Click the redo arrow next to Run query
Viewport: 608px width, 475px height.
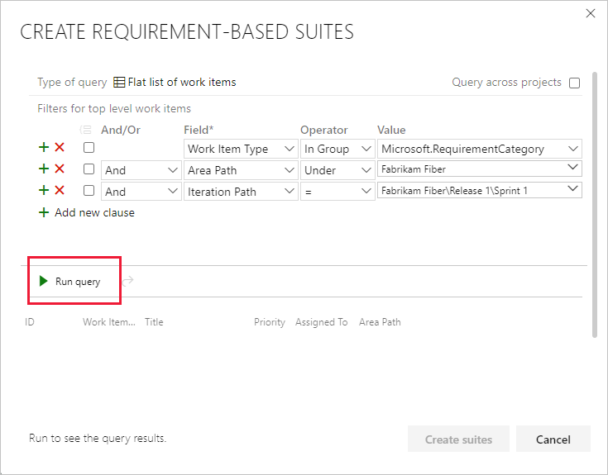click(x=128, y=281)
